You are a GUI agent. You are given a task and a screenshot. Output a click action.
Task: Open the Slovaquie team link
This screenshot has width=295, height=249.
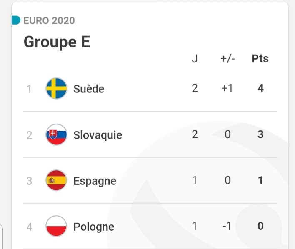(x=97, y=135)
